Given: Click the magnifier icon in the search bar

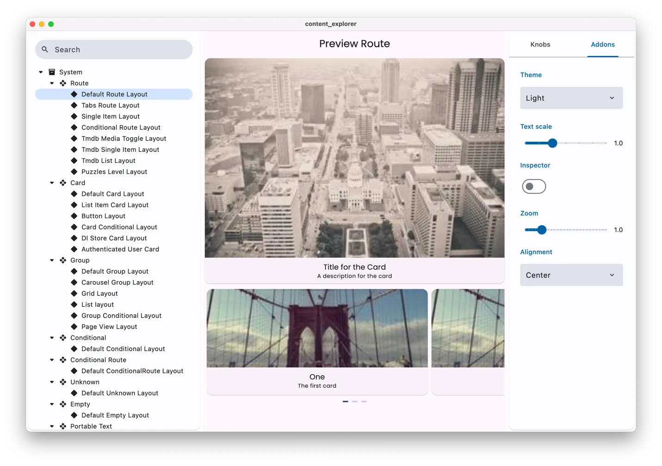Looking at the screenshot, I should pyautogui.click(x=45, y=49).
